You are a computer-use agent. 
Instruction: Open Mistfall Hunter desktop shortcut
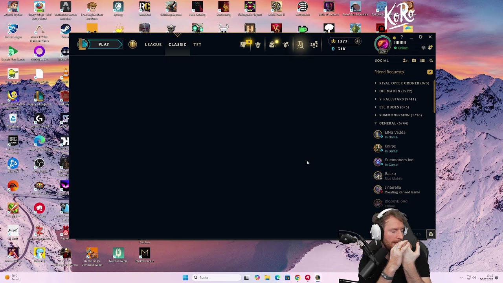pyautogui.click(x=145, y=255)
